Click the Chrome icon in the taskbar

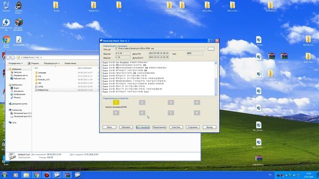(x=36, y=175)
